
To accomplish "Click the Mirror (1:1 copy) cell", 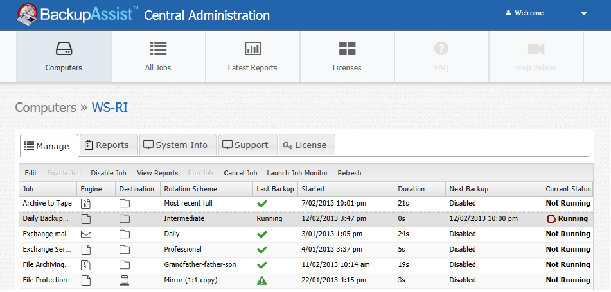I will 191,280.
